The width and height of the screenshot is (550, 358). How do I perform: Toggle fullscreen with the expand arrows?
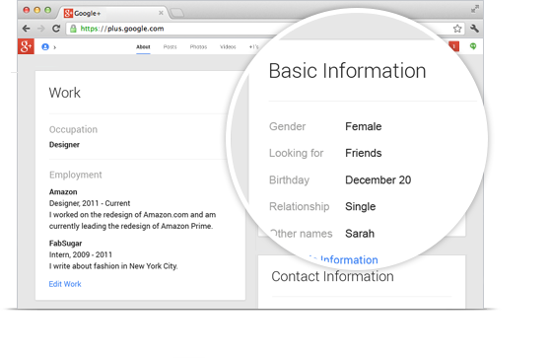click(x=475, y=9)
